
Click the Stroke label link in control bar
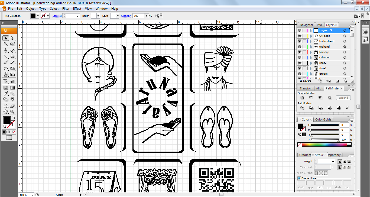pyautogui.click(x=57, y=16)
